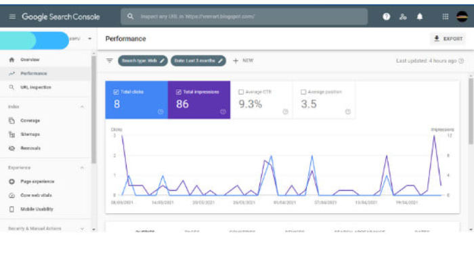Uncheck the Total impressions checkbox
The height and width of the screenshot is (264, 474).
click(x=179, y=92)
